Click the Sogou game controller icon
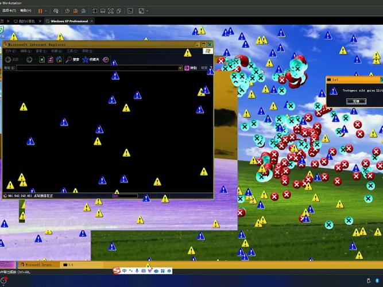This screenshot has width=383, height=287. click(156, 271)
